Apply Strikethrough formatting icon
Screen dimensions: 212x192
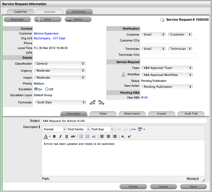click(x=73, y=137)
